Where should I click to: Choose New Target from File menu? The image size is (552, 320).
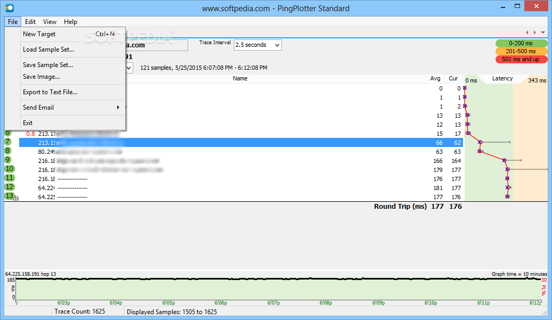tap(72, 34)
